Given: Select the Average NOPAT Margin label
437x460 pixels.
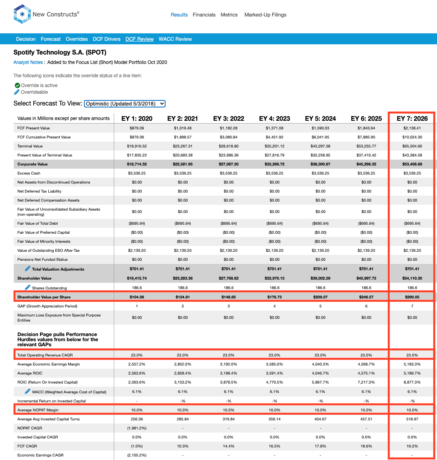Looking at the screenshot, I should pos(38,410).
